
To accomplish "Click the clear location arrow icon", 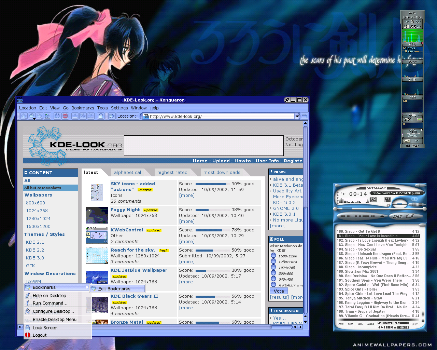I will (x=112, y=116).
